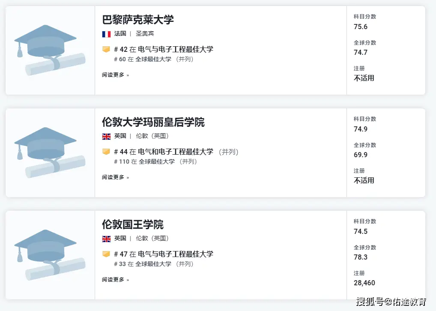The height and width of the screenshot is (311, 436).
Task: Expand 阅读更多 for 伦敦大学玛丽皇后学院
Action: point(115,177)
